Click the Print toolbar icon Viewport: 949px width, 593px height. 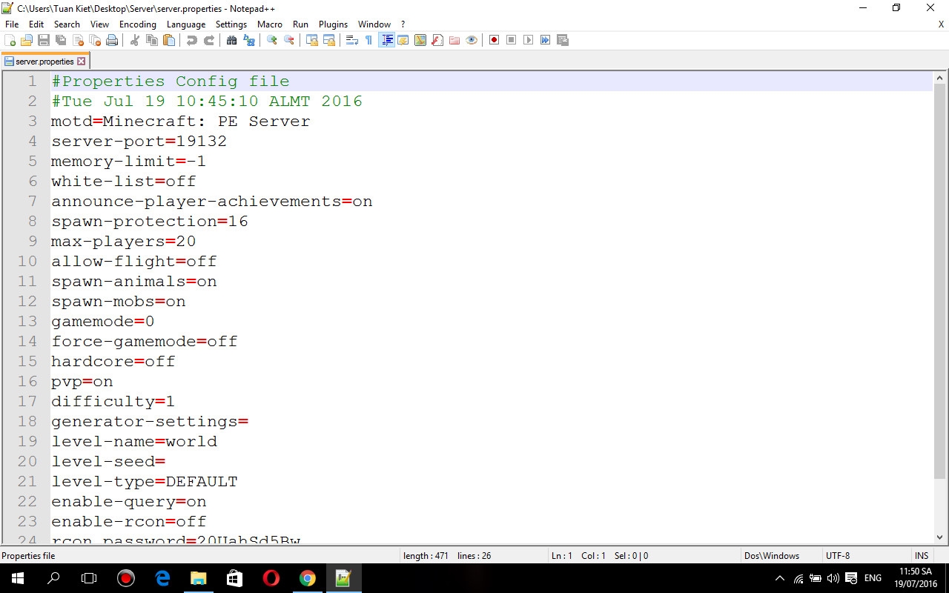tap(112, 40)
